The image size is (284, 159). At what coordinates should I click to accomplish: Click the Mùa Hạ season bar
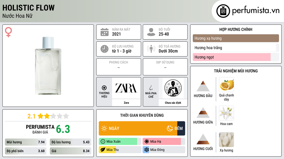[164, 142]
